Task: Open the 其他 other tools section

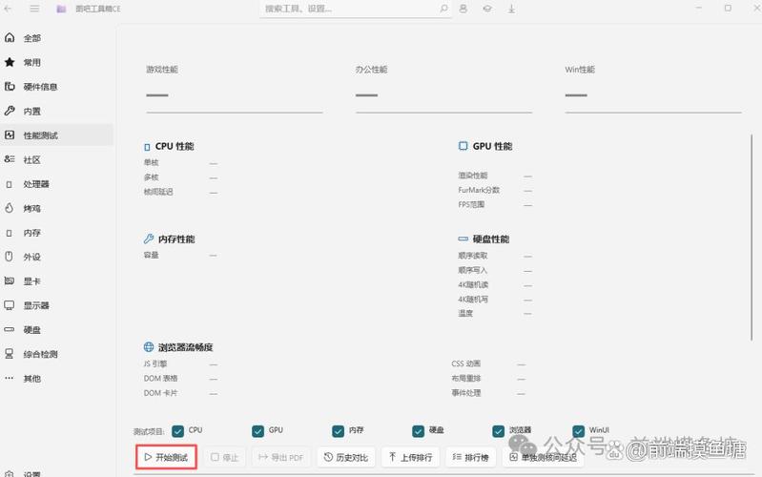Action: (x=57, y=379)
